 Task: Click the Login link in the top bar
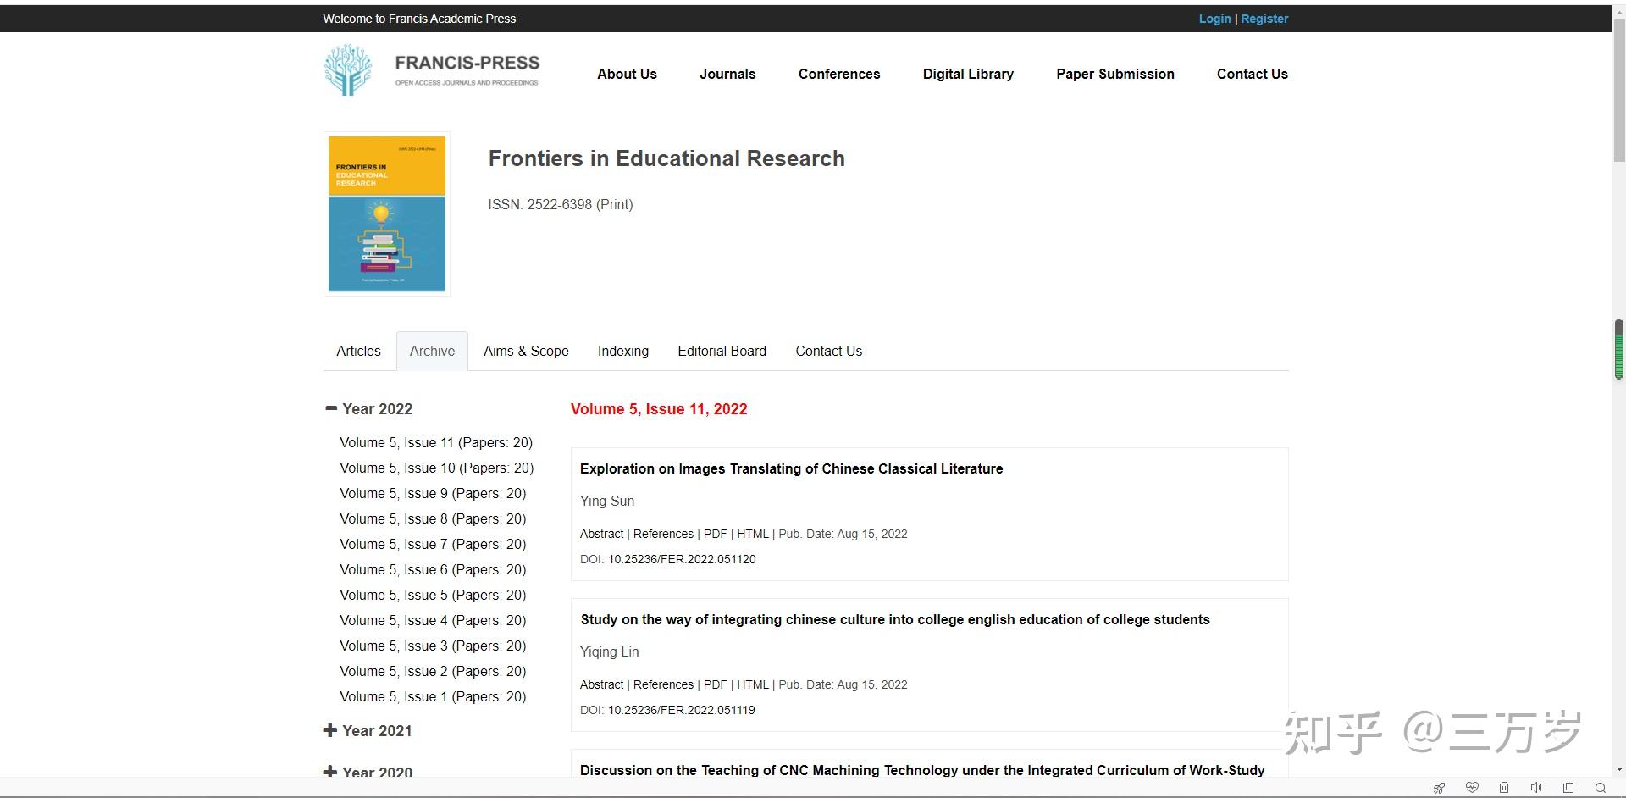[x=1214, y=19]
